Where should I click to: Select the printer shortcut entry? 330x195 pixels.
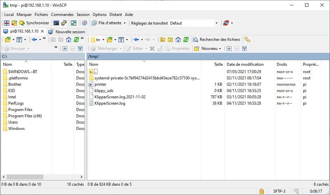pyautogui.click(x=100, y=84)
